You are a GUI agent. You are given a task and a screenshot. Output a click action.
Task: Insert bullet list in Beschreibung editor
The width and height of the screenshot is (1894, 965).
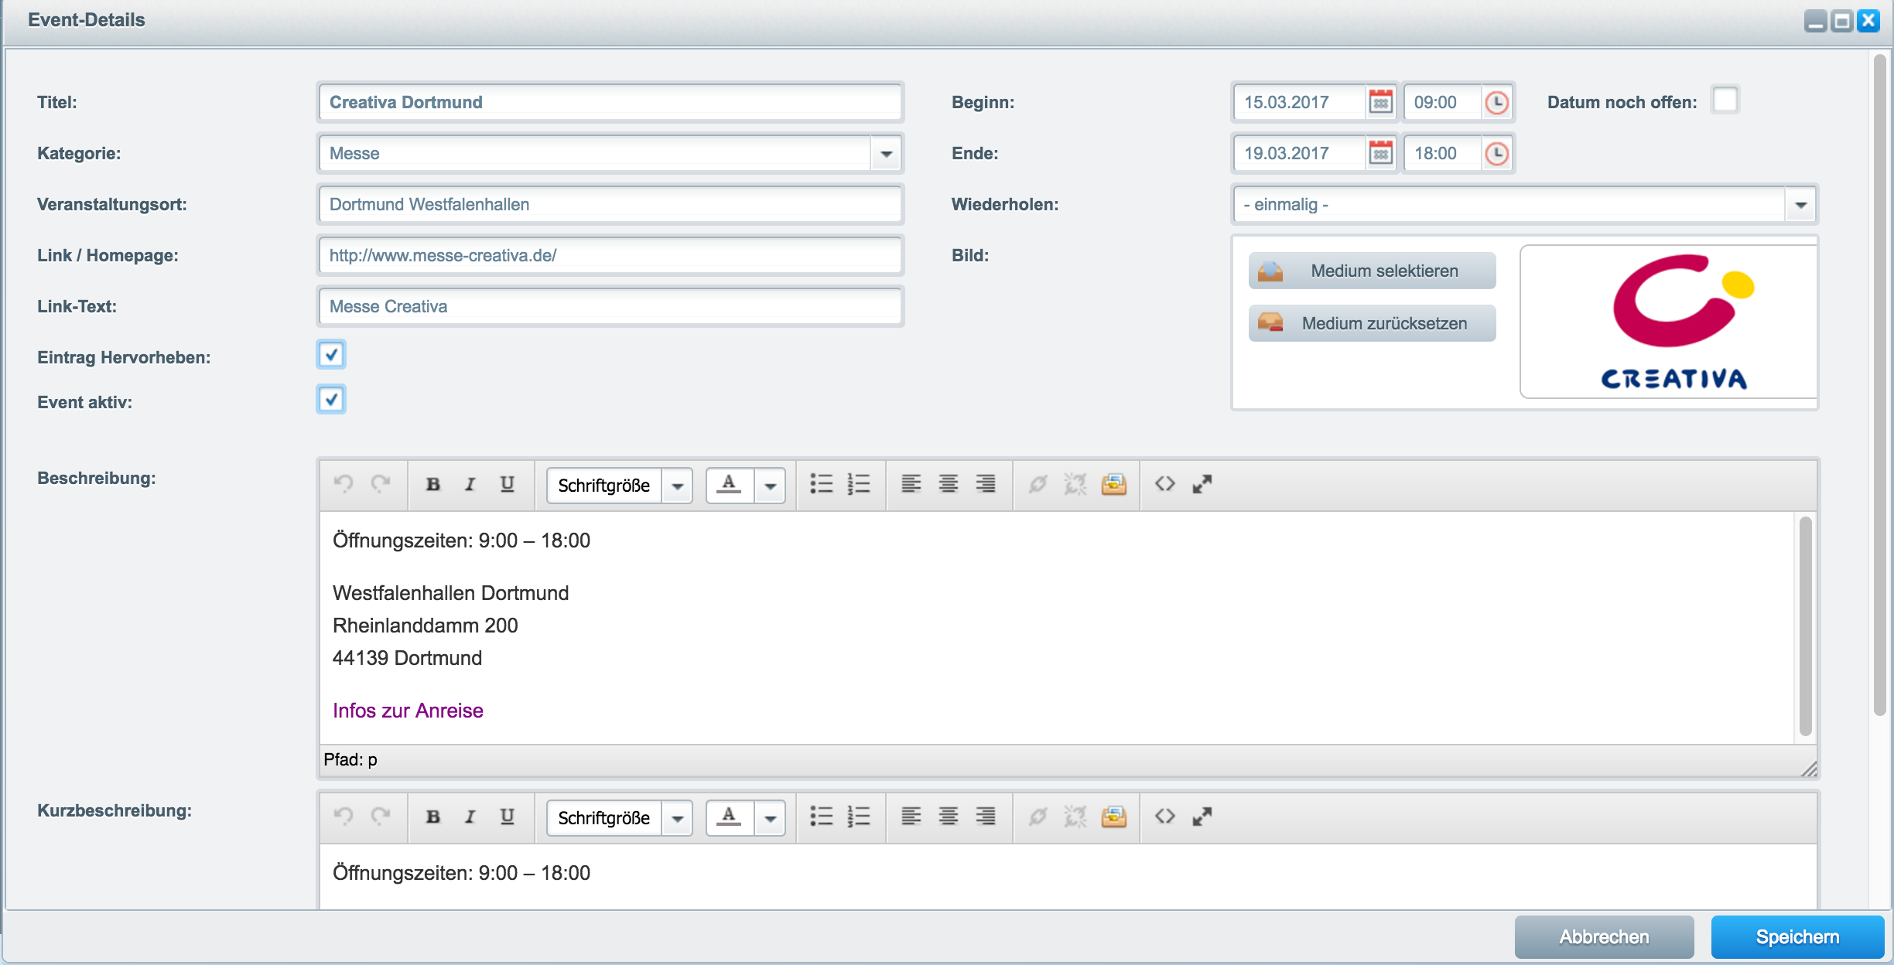tap(822, 484)
